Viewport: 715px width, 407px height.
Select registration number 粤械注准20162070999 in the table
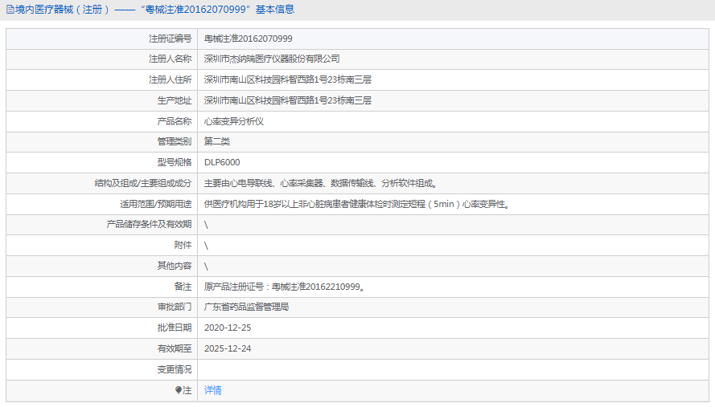pos(248,39)
